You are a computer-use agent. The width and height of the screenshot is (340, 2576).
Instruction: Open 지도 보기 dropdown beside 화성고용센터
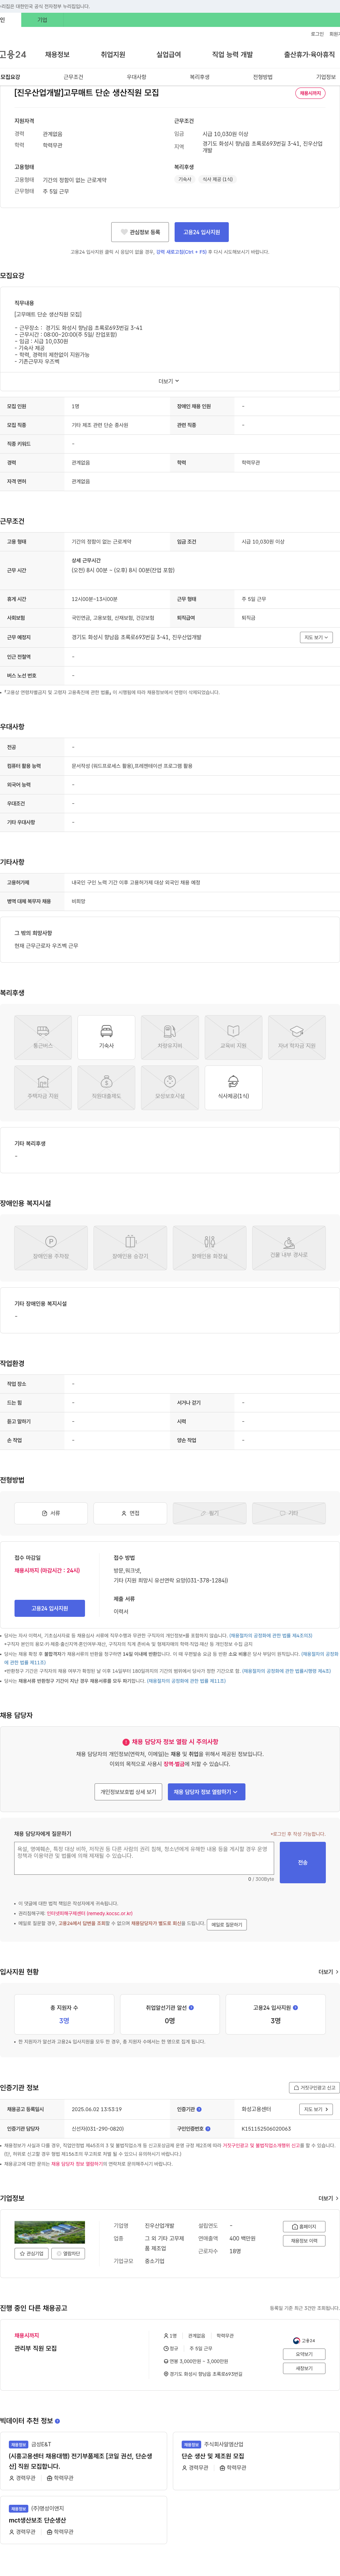click(316, 2109)
